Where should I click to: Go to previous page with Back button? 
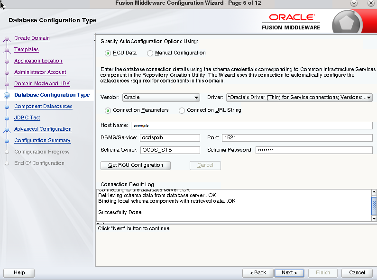258,273
